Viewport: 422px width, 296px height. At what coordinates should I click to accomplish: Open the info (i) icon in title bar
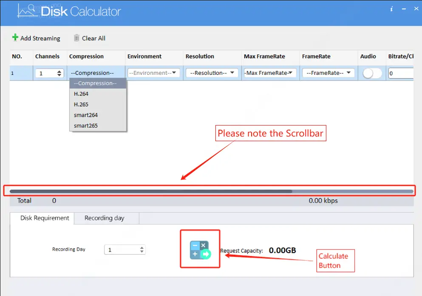(x=391, y=9)
